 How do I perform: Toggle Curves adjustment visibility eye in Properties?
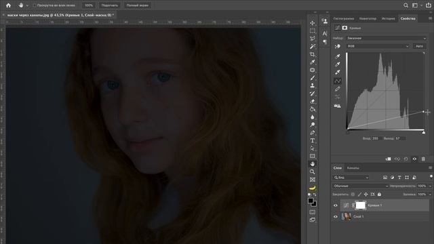coord(414,159)
